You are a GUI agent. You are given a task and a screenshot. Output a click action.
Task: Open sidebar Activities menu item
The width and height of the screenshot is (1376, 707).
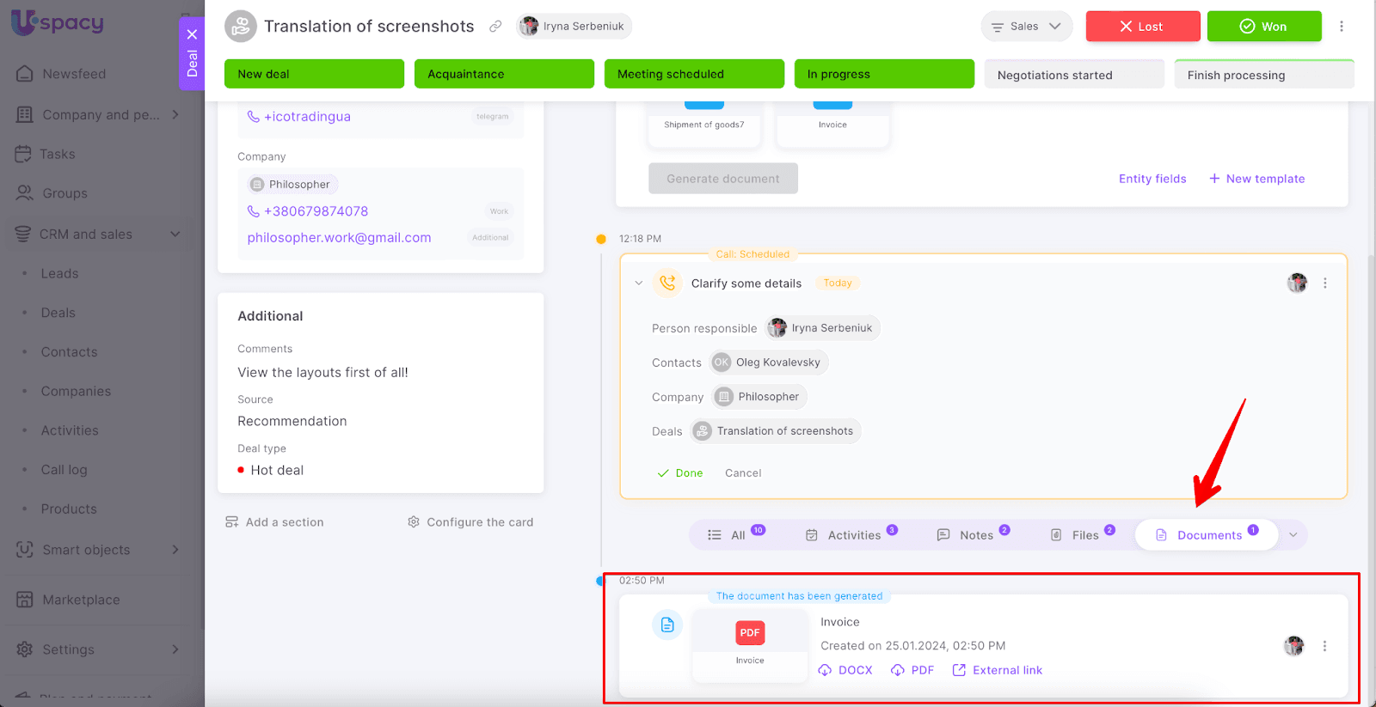pos(70,430)
